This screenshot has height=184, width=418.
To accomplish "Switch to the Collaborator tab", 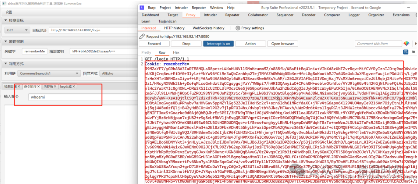I will click(x=258, y=15).
